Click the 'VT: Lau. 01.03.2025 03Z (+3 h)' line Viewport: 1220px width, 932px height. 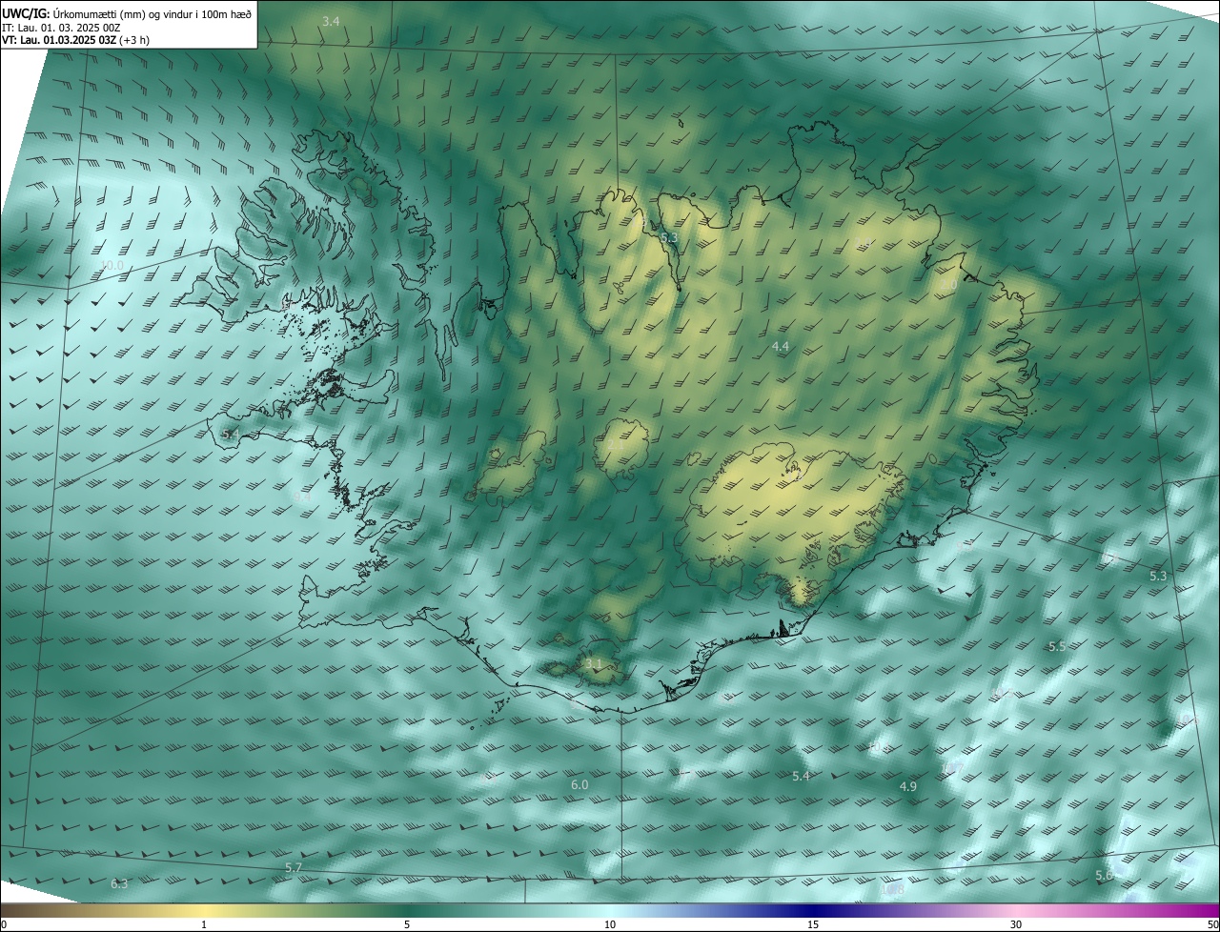(x=75, y=40)
